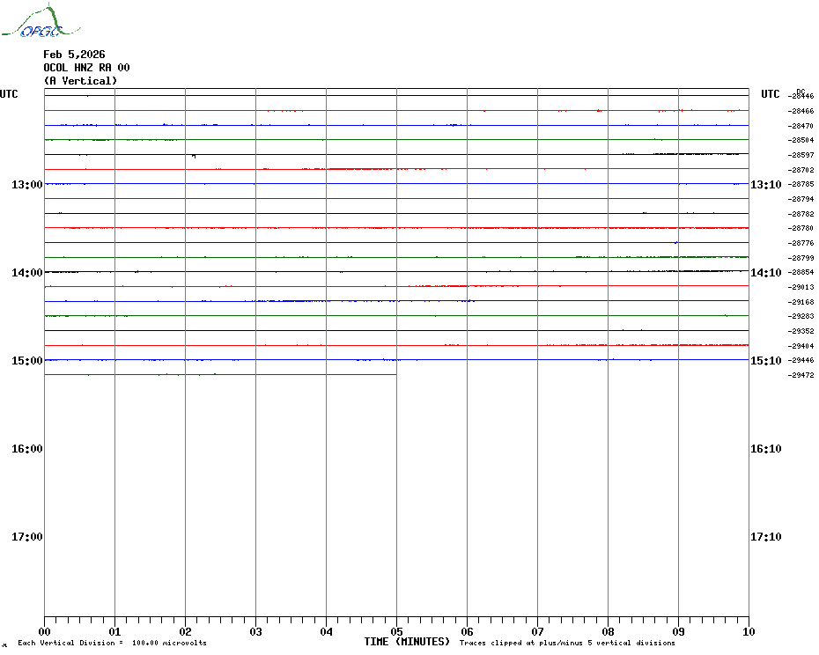Select the 15:00 hour marker

point(27,361)
